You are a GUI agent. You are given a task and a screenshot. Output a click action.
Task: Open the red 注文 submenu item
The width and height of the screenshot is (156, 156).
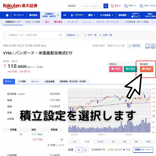point(47,22)
